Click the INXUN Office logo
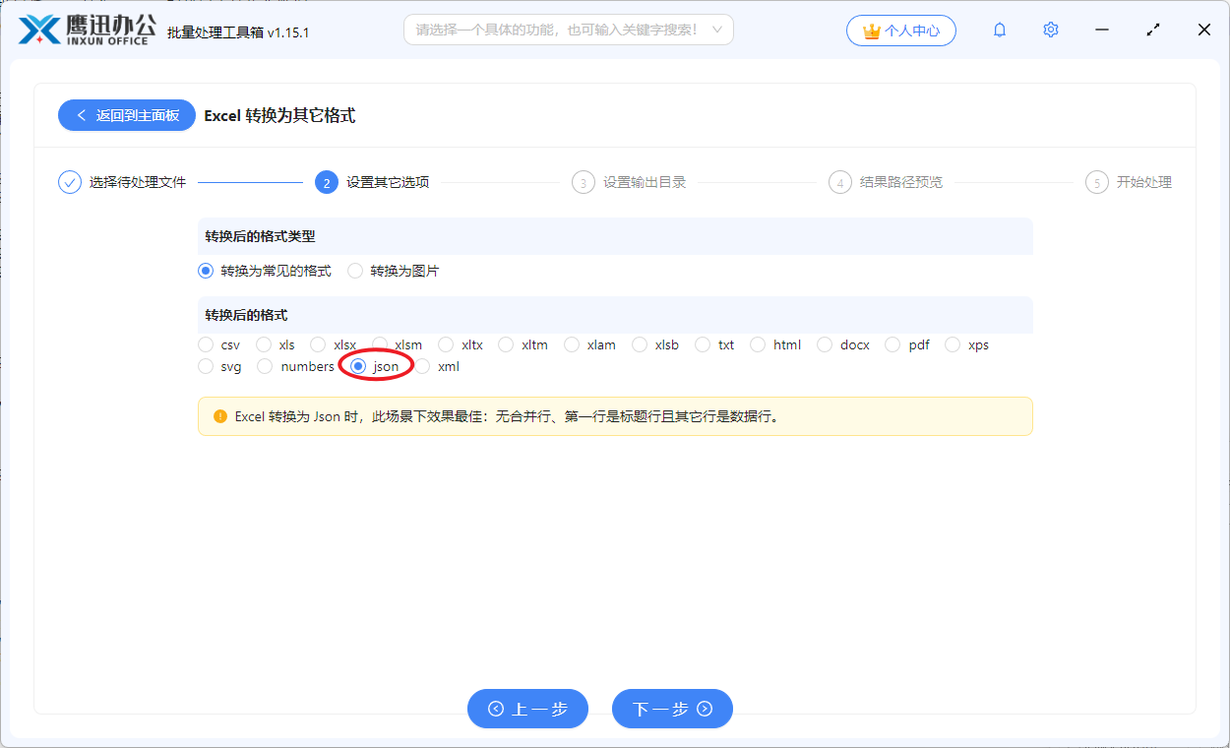The height and width of the screenshot is (748, 1230). click(87, 30)
